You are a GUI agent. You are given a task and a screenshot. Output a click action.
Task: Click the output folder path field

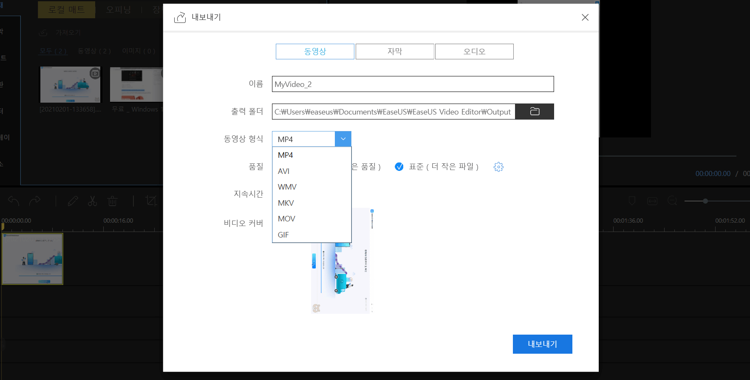click(x=393, y=112)
